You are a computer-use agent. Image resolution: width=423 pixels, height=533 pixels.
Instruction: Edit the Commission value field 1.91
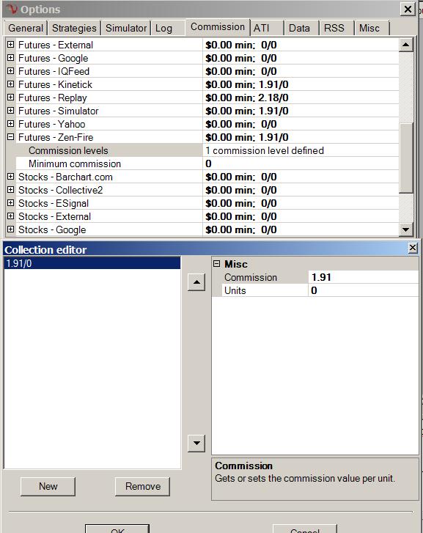pyautogui.click(x=364, y=277)
